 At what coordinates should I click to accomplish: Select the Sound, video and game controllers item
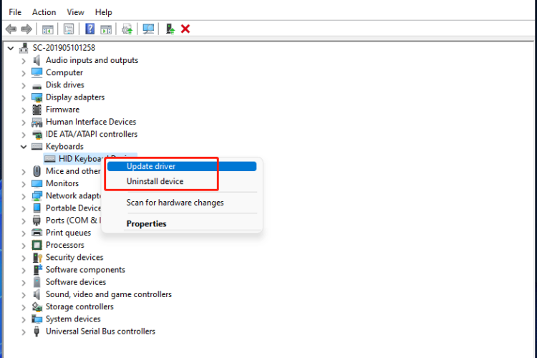click(x=108, y=294)
